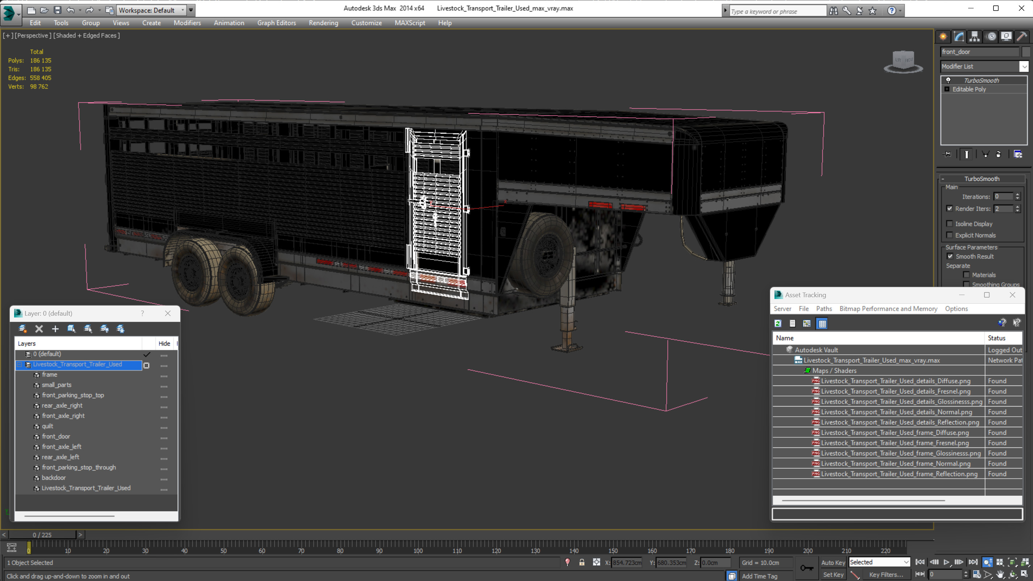
Task: Collapse the Livestock_Transport_Trailer_Used layer tree
Action: [19, 365]
